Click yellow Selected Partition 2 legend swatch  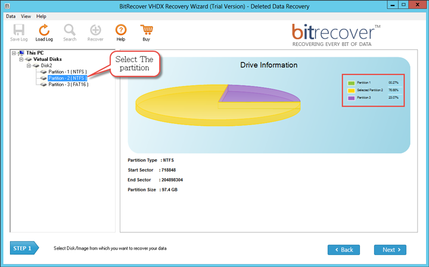click(x=351, y=91)
